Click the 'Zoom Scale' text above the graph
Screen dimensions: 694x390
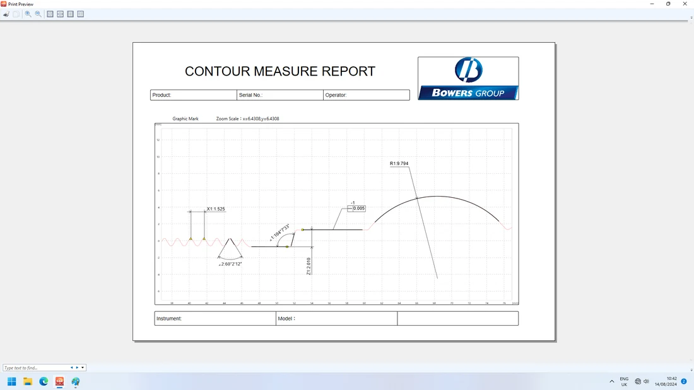pyautogui.click(x=247, y=118)
